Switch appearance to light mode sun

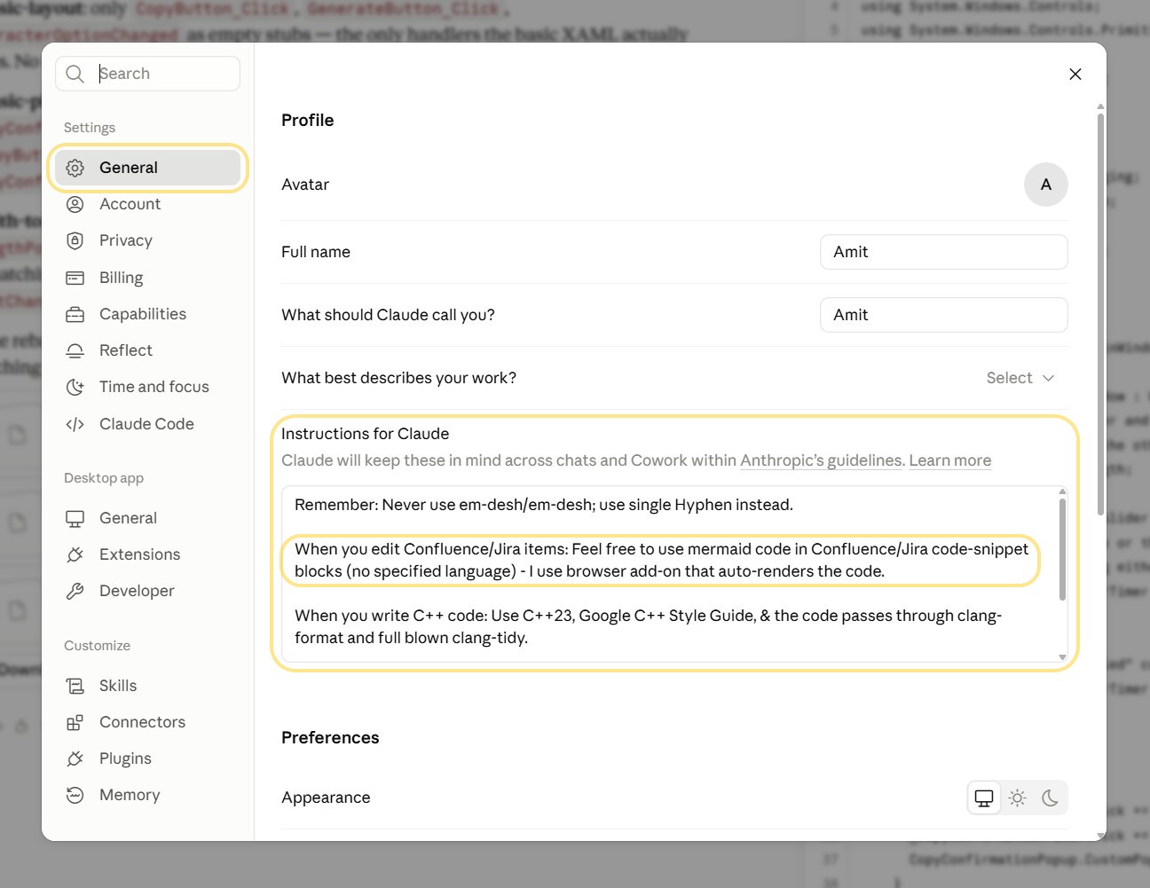pos(1018,798)
